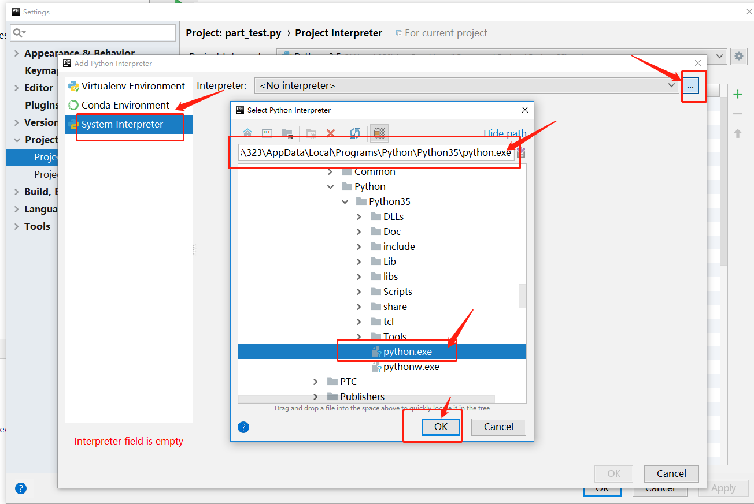The height and width of the screenshot is (504, 754).
Task: Click the Conda Environment circle icon
Action: pos(73,105)
